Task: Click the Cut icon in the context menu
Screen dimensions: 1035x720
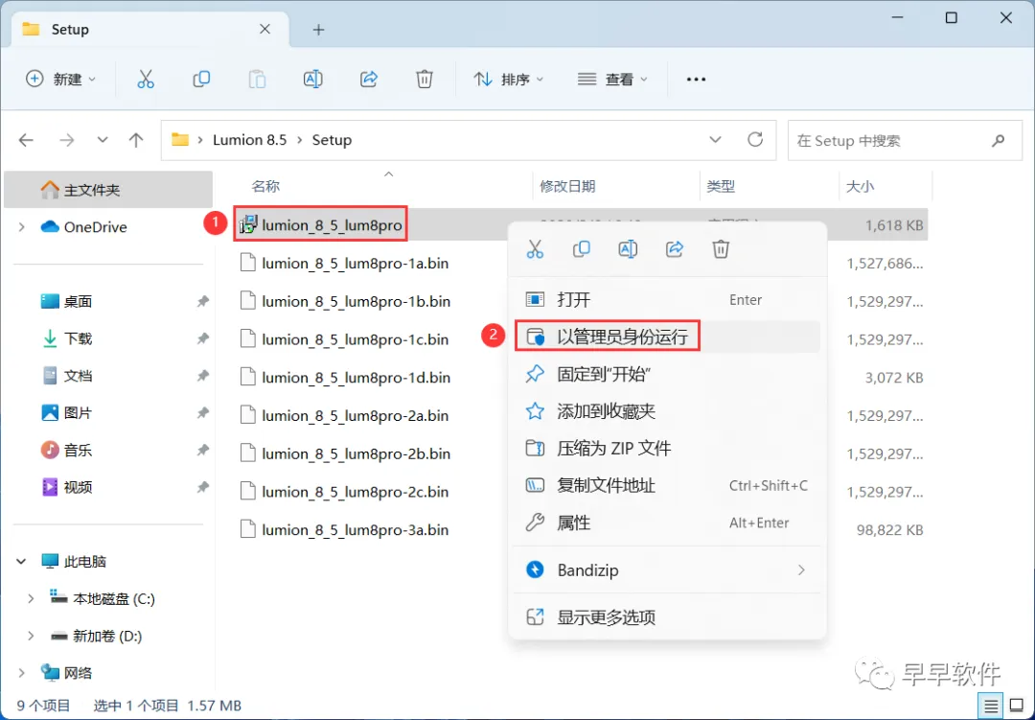Action: [535, 249]
